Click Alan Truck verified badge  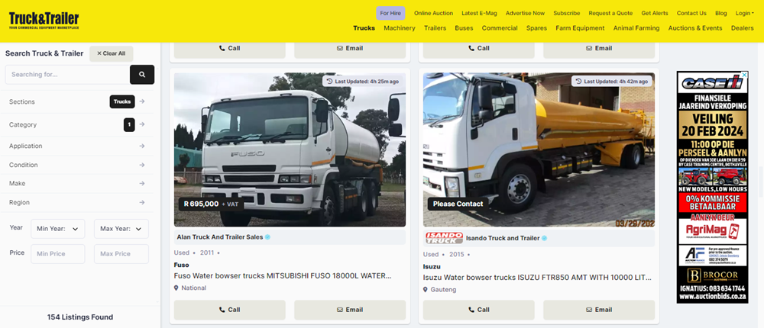click(x=267, y=237)
